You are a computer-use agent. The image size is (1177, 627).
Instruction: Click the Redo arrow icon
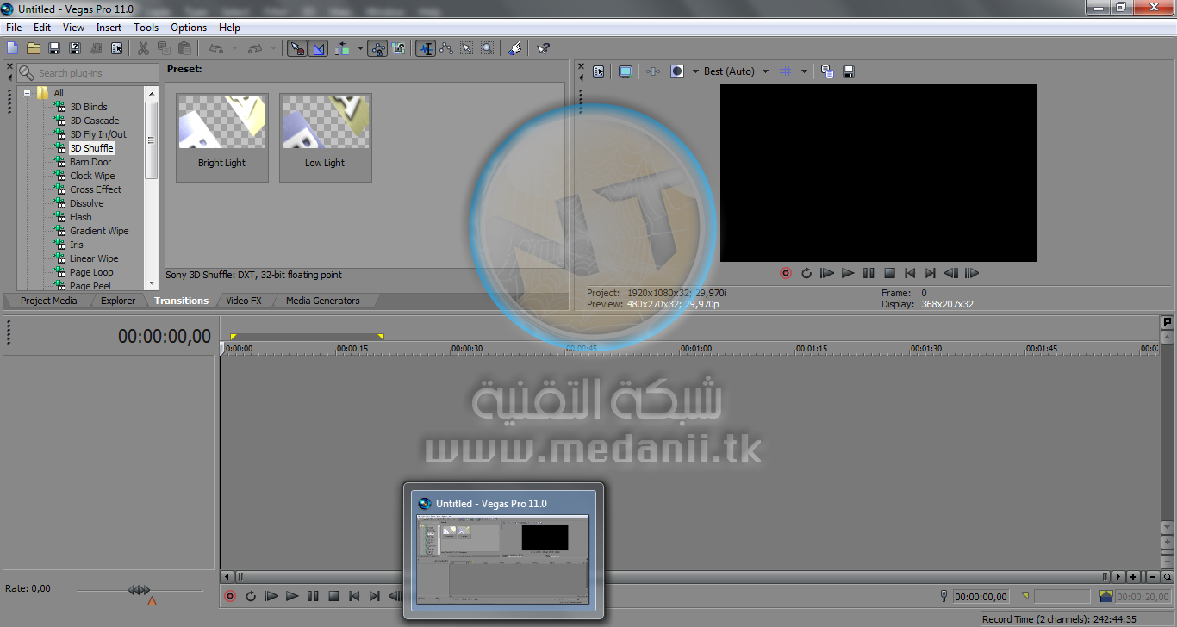point(254,48)
